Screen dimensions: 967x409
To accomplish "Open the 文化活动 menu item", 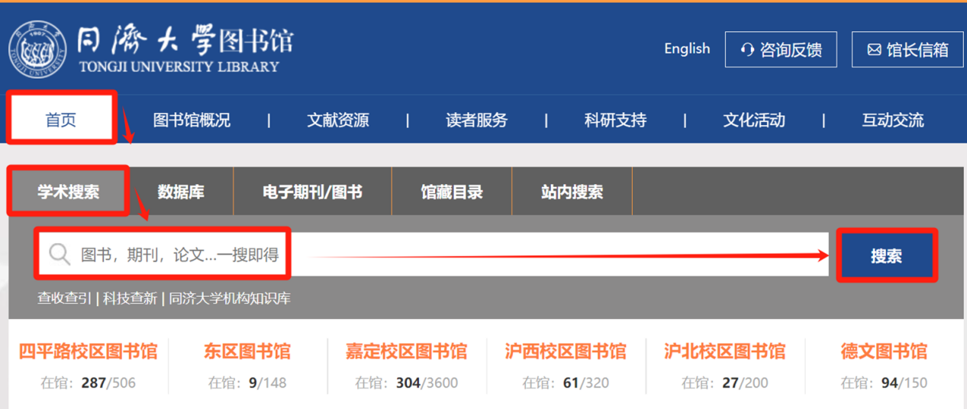I will [753, 120].
